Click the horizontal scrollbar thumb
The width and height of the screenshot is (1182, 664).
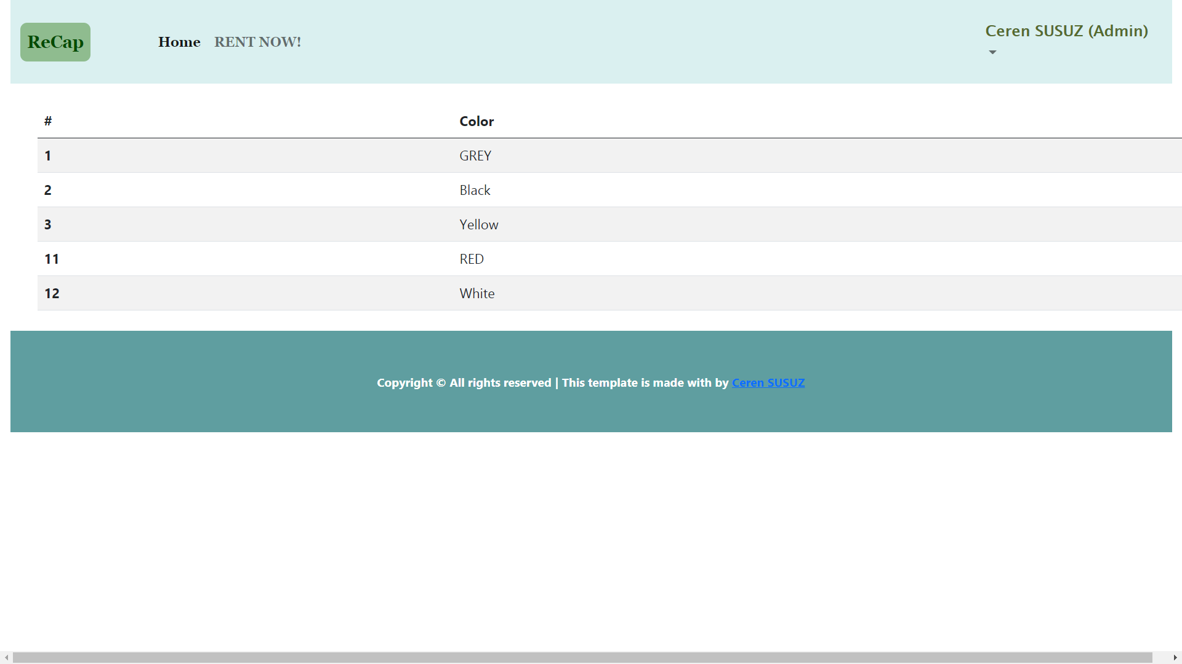point(582,657)
